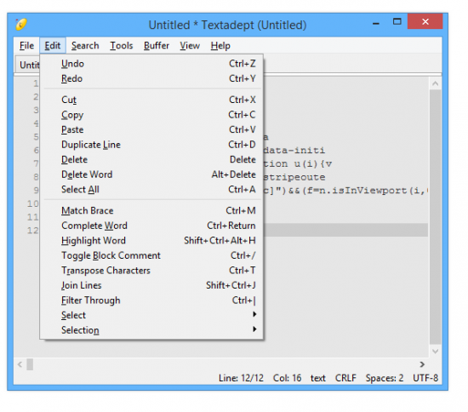
Task: Close the open Edit menu
Action: point(53,46)
